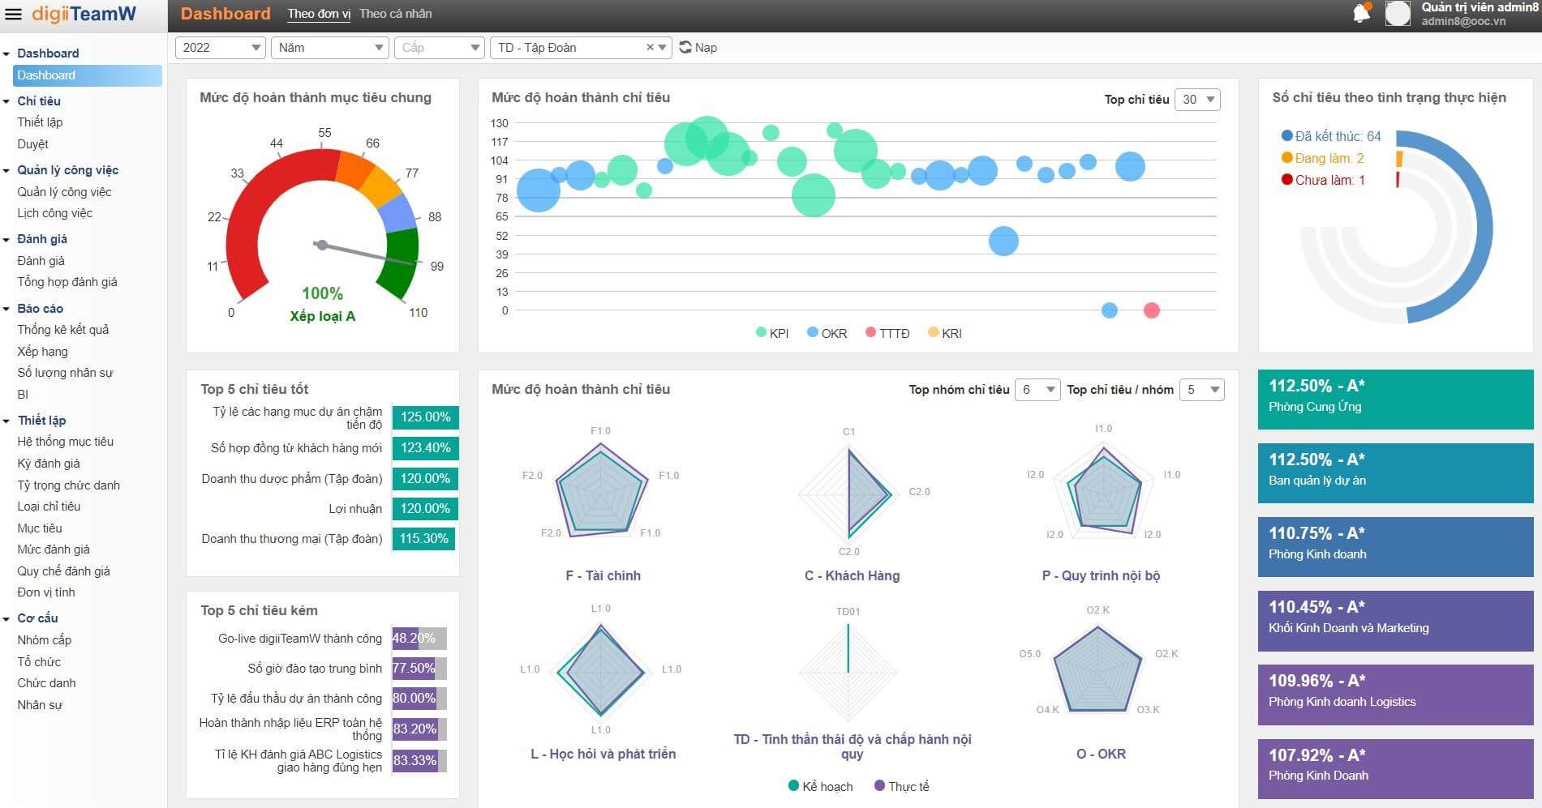Open Tổng hợp đánh giá menu item
Viewport: 1542px width, 808px height.
(67, 282)
